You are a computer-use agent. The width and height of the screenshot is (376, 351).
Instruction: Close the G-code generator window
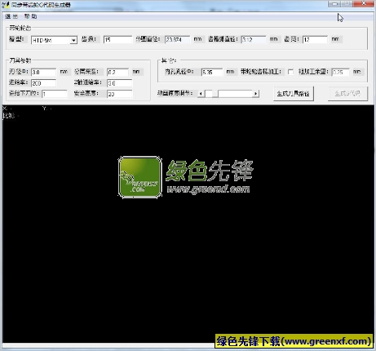pyautogui.click(x=364, y=3)
